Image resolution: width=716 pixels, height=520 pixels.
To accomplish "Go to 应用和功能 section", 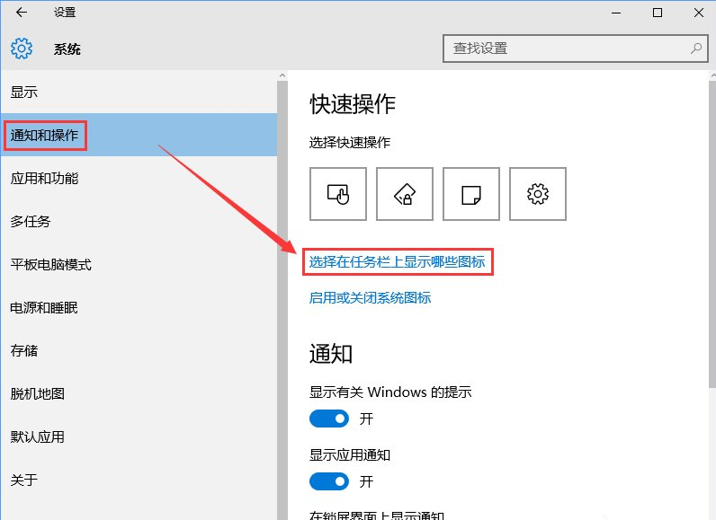I will 44,179.
